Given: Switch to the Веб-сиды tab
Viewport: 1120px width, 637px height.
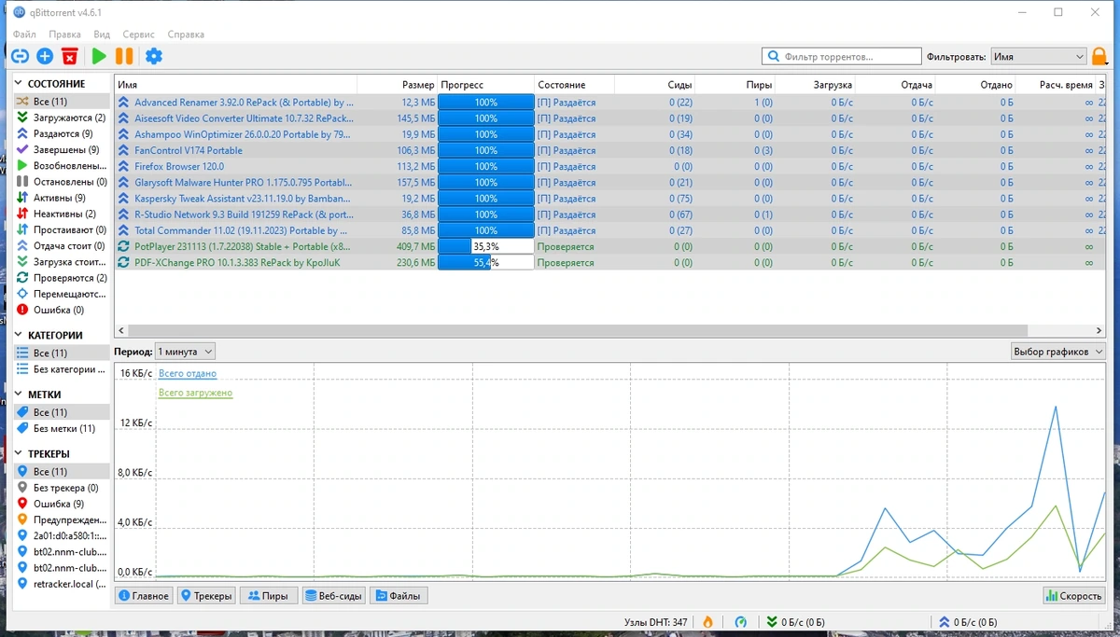Looking at the screenshot, I should 333,596.
